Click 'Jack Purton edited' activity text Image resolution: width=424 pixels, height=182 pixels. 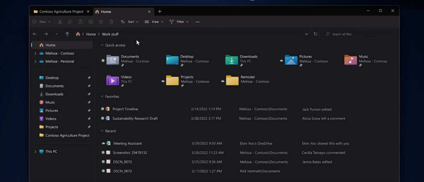pos(317,109)
